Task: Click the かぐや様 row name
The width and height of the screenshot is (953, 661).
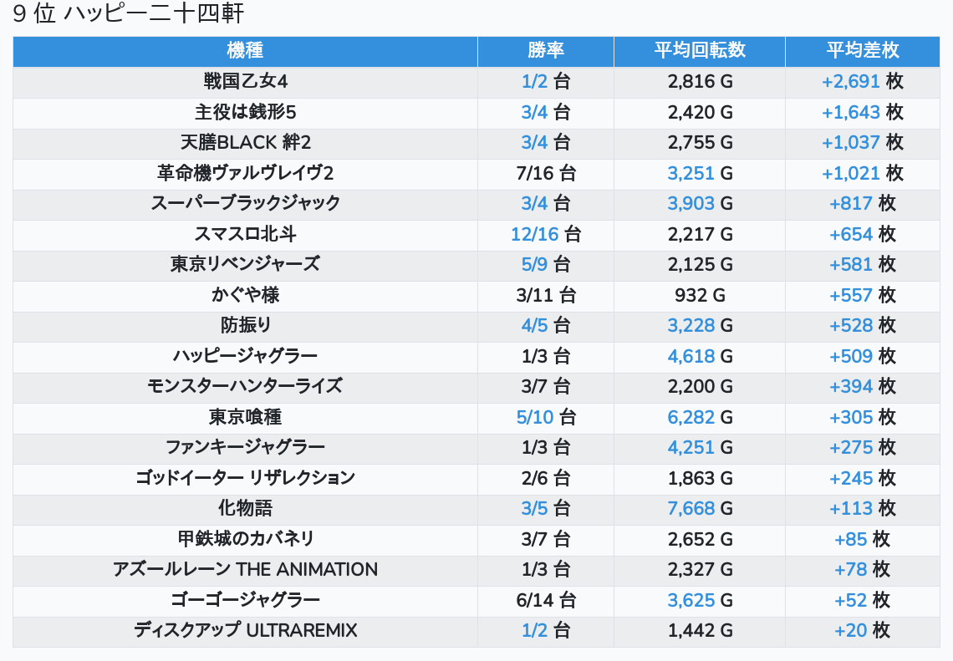Action: coord(245,295)
